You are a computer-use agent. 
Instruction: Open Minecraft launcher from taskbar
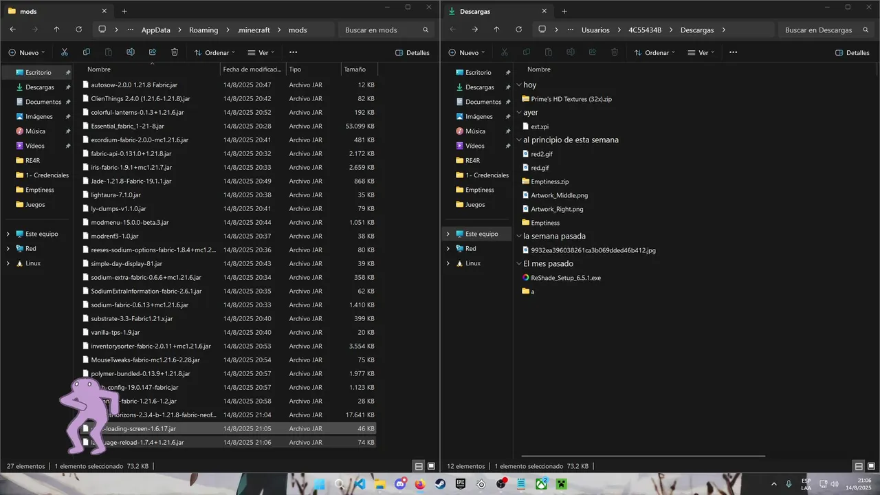coord(561,484)
